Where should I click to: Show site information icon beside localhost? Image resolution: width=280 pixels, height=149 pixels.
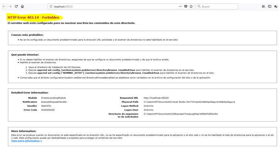tap(51, 6)
